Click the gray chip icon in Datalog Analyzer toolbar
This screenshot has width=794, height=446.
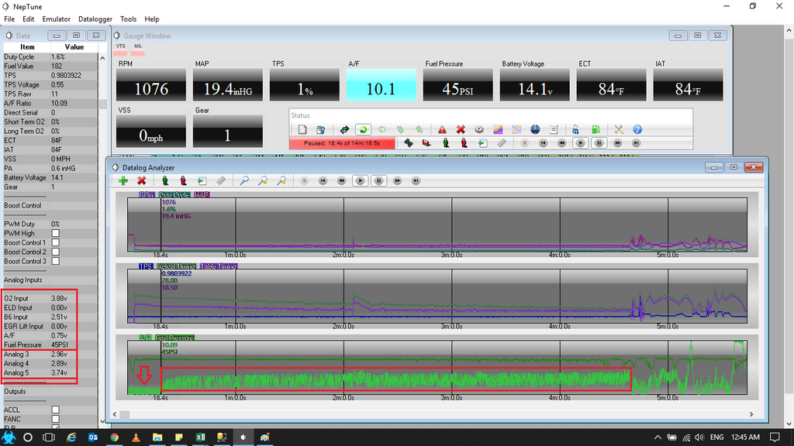click(221, 180)
